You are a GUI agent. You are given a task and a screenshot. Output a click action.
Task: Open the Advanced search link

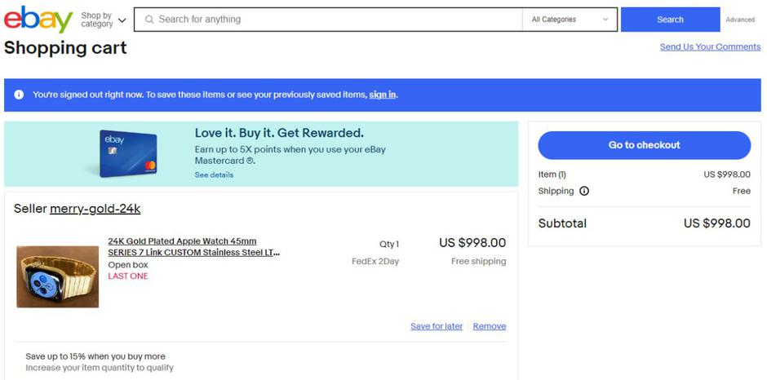coord(740,20)
